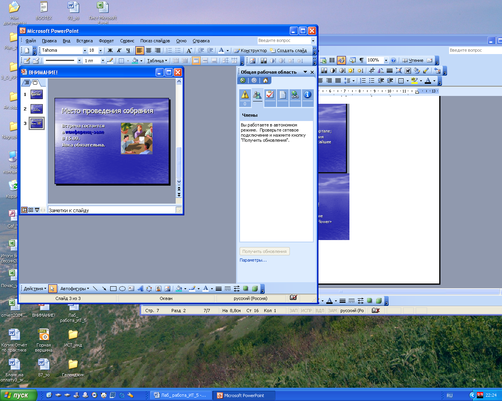502x401 pixels.
Task: Open Общая рабочая область task pane dropdown arrow
Action: pos(305,72)
